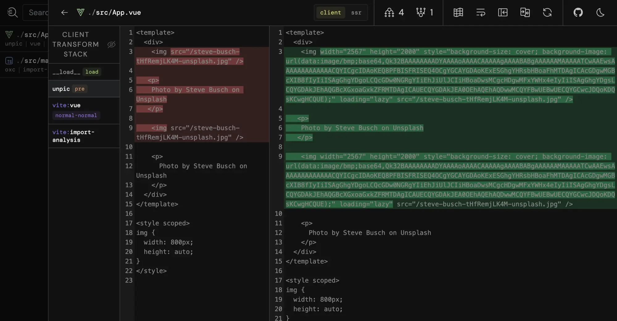Open the plugin metrics grid view
Image resolution: width=617 pixels, height=321 pixels.
458,13
